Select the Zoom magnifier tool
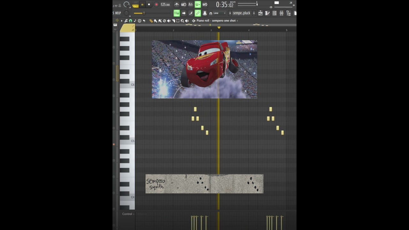 point(182,21)
